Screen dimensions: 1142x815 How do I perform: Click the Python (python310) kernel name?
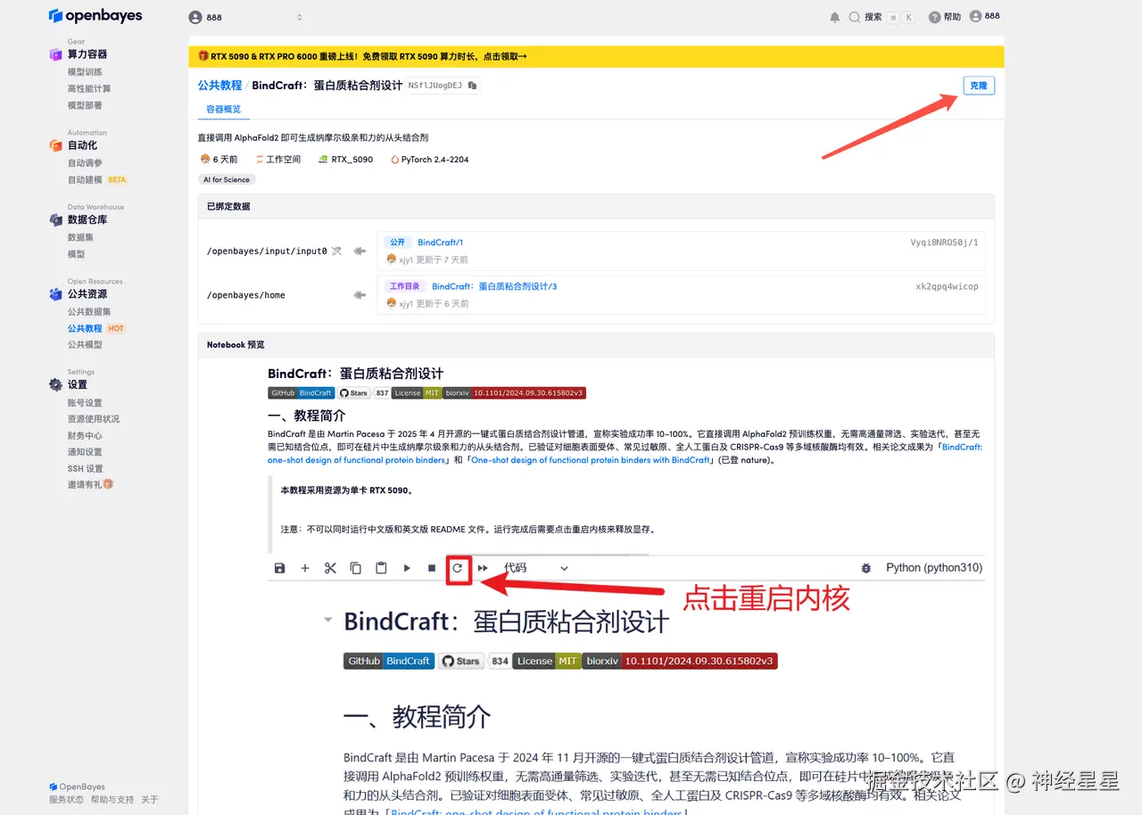click(x=934, y=568)
